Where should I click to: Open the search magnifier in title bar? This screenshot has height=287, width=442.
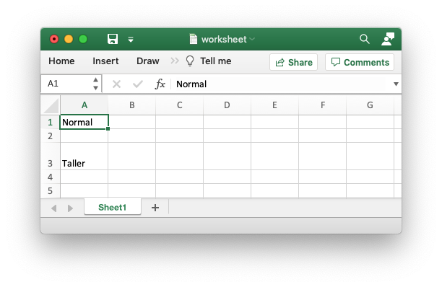click(365, 39)
